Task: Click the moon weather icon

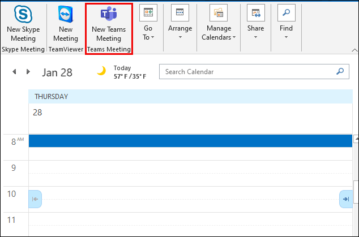Action: [x=101, y=71]
